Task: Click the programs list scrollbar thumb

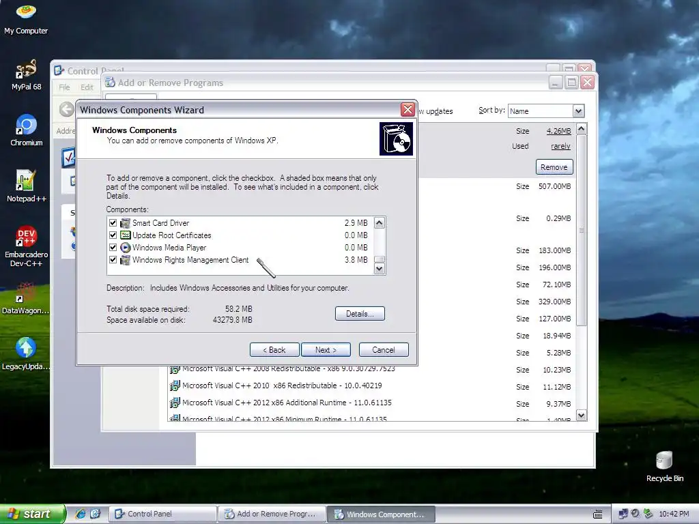Action: tap(582, 230)
